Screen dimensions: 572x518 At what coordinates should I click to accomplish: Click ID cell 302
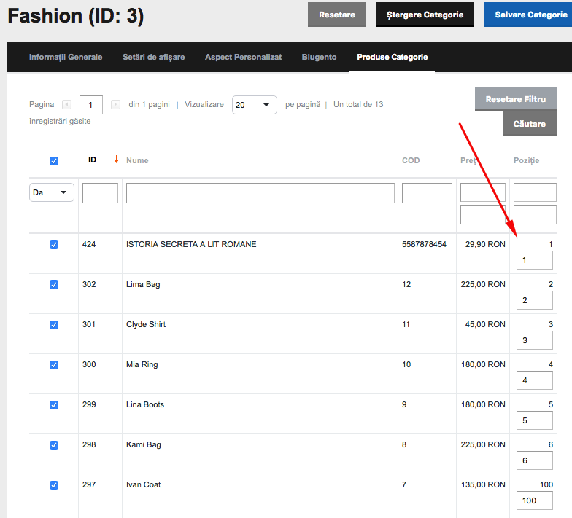89,284
